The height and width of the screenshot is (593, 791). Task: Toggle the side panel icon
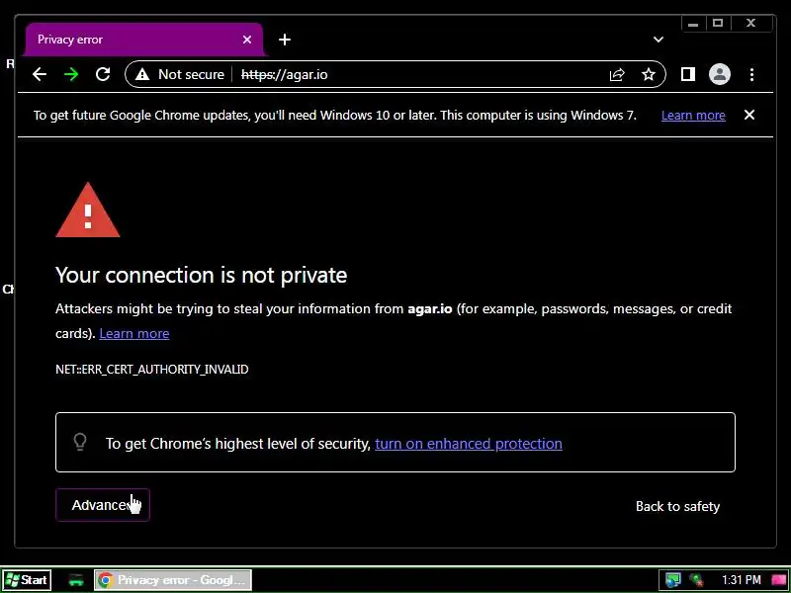pos(688,75)
